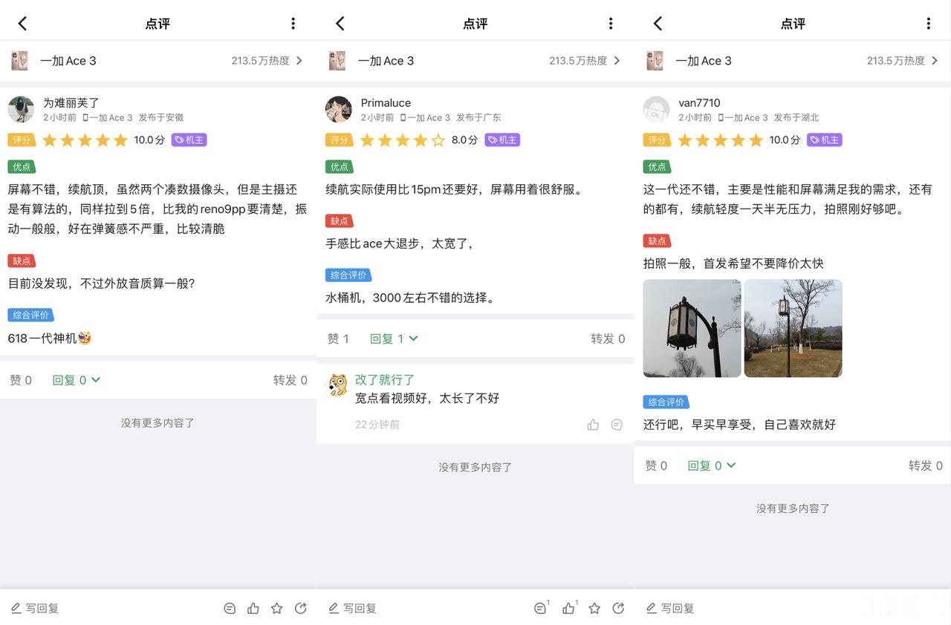Tap the empty fifth star in Primaluce's rating
The height and width of the screenshot is (625, 951).
(438, 140)
